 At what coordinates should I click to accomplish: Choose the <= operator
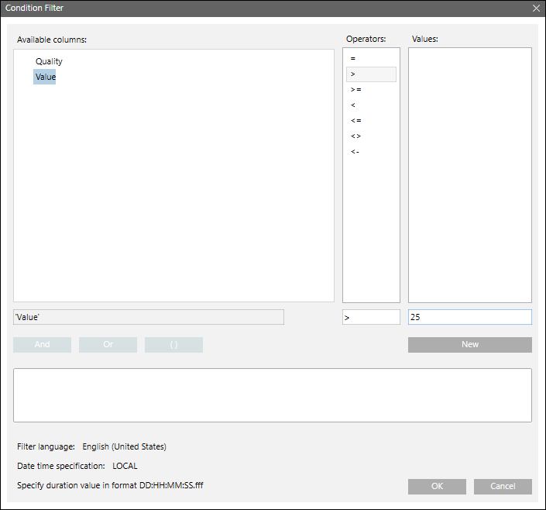click(x=355, y=121)
